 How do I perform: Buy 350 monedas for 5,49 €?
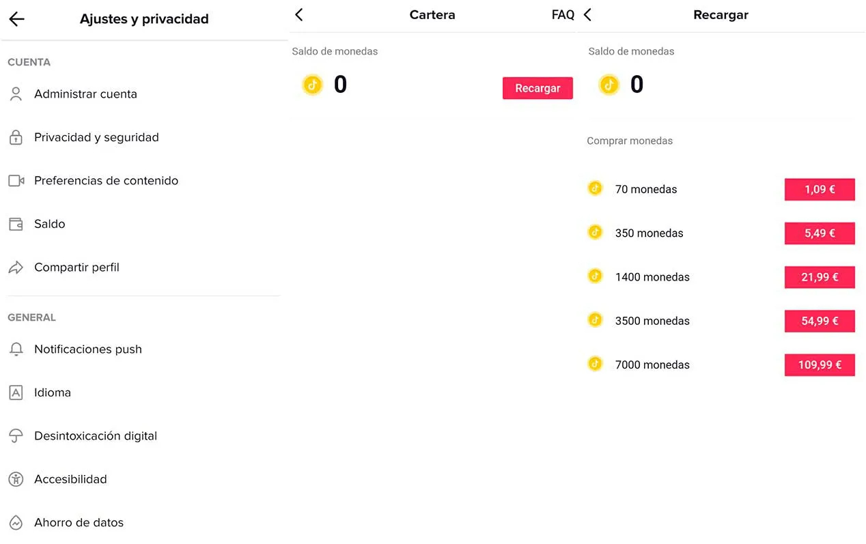(x=819, y=233)
